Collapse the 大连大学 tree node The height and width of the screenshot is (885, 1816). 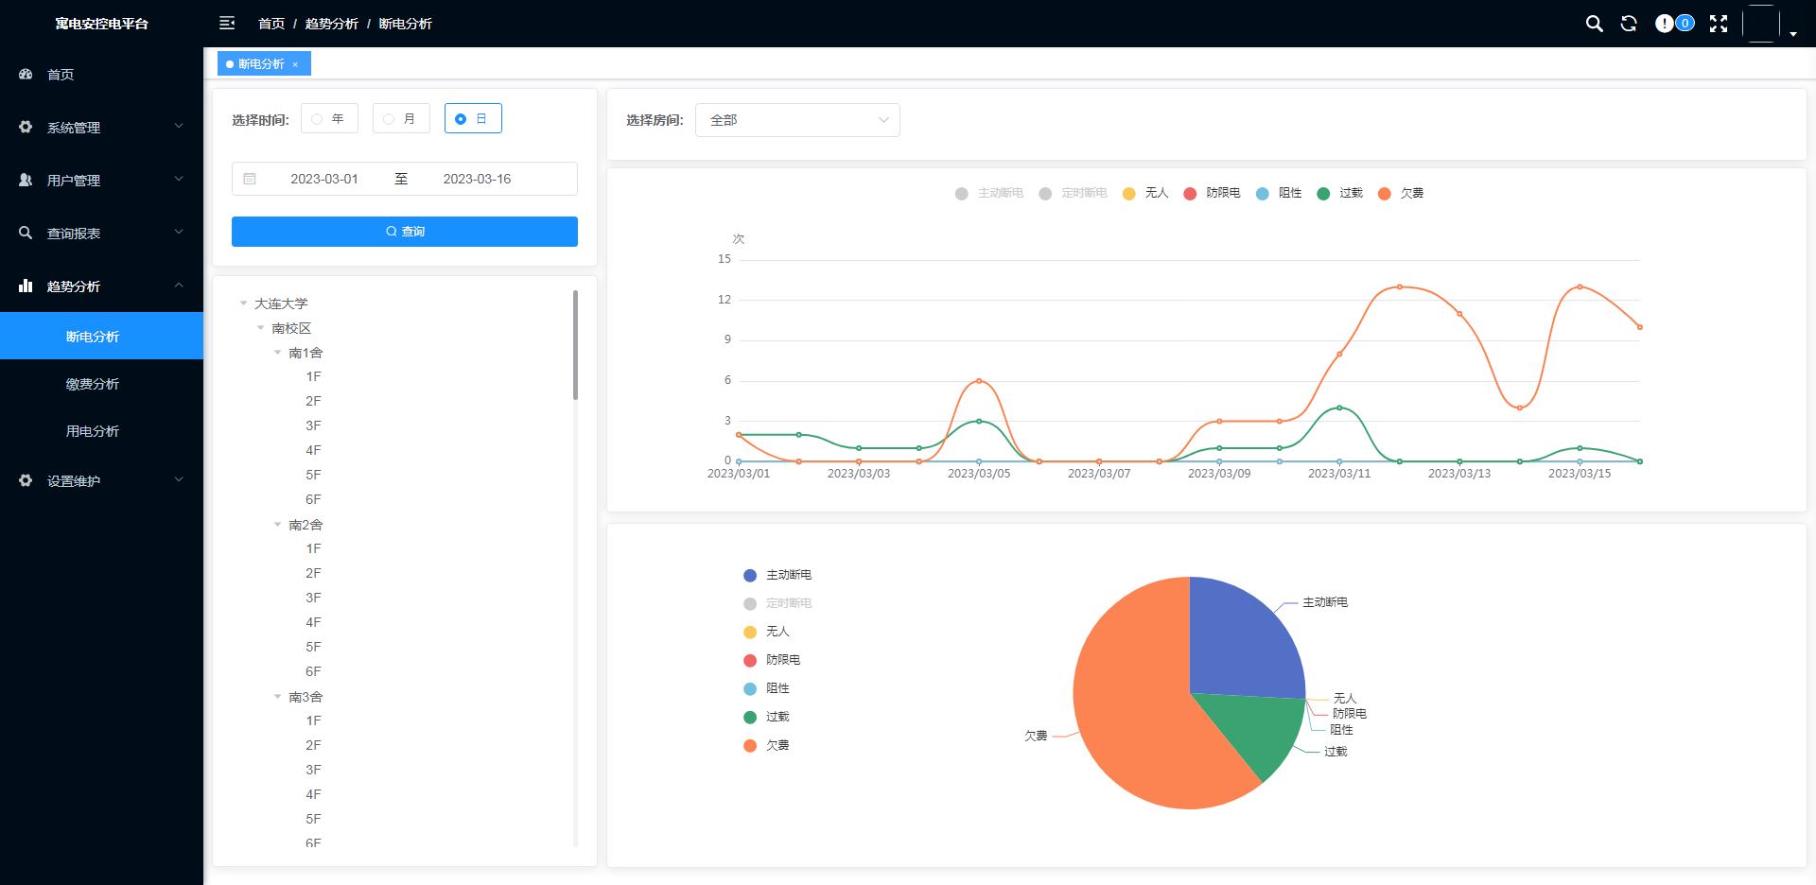[x=243, y=304]
